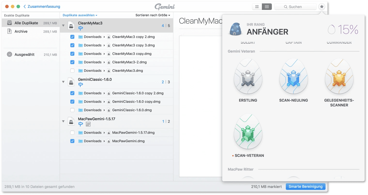The width and height of the screenshot is (368, 195).
Task: Click the ERSTLING badge label
Action: point(248,100)
